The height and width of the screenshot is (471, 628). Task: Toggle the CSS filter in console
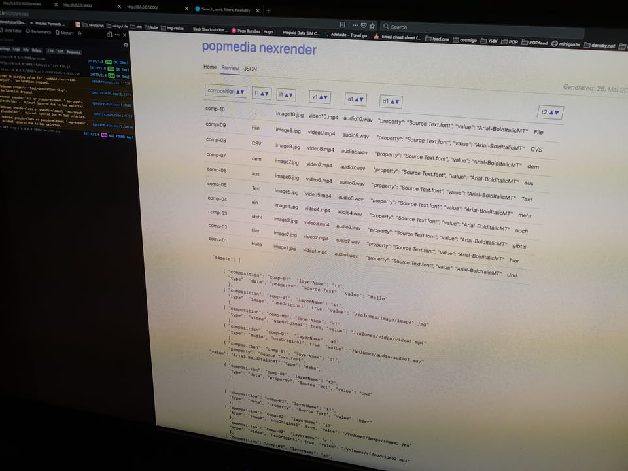click(x=50, y=51)
